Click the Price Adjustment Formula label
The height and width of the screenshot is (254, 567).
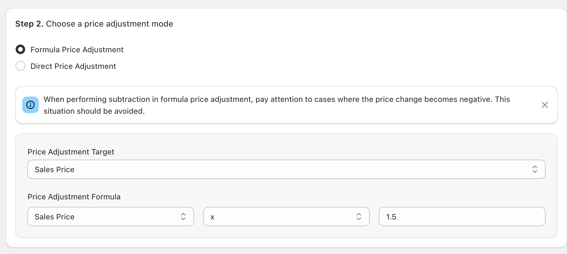tap(74, 197)
